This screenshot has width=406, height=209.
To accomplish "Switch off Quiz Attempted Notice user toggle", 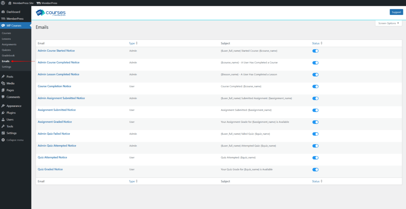I will (315, 158).
